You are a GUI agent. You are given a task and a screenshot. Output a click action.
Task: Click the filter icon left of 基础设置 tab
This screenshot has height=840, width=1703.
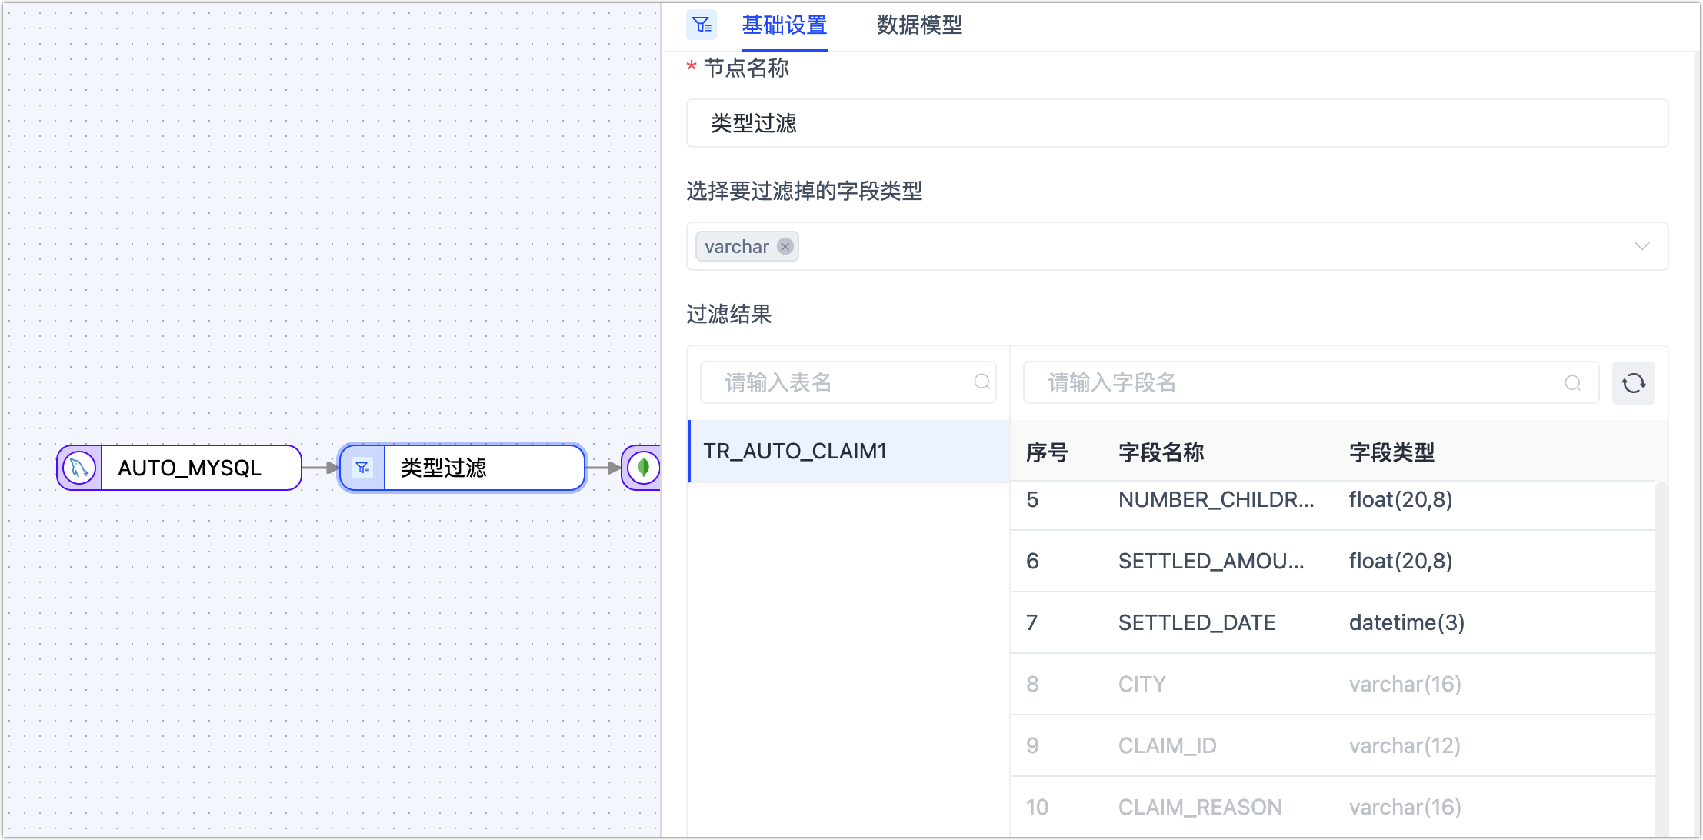click(701, 25)
